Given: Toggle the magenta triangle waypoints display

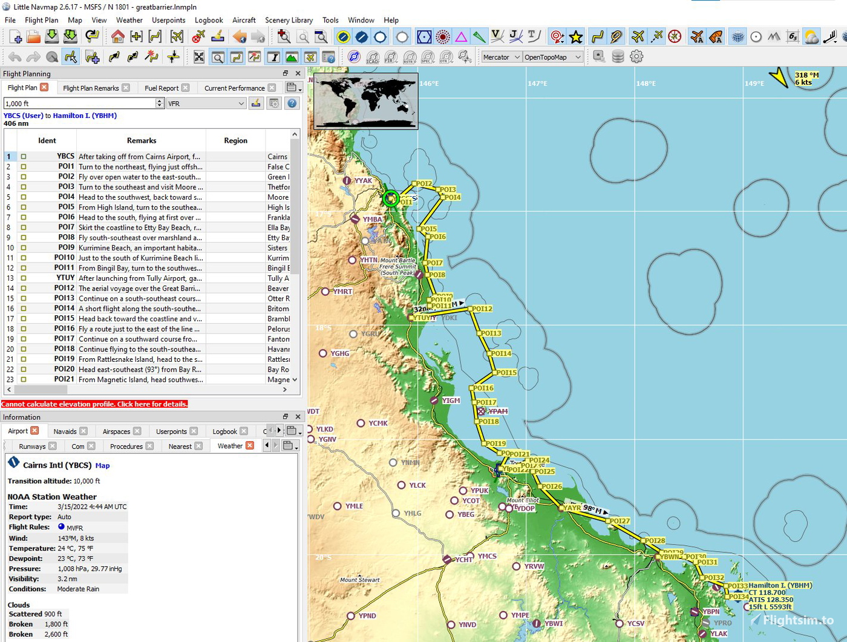Looking at the screenshot, I should tap(461, 37).
